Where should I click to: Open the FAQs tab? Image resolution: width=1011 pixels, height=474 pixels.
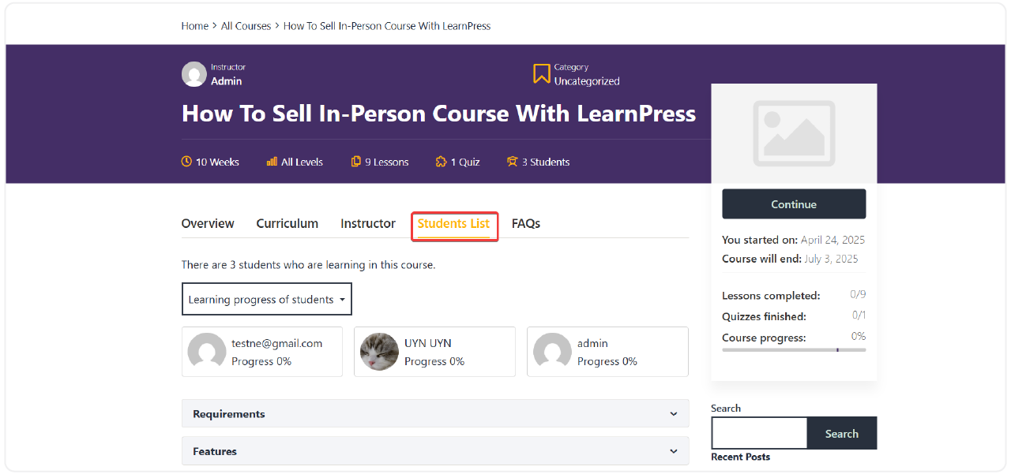coord(525,223)
